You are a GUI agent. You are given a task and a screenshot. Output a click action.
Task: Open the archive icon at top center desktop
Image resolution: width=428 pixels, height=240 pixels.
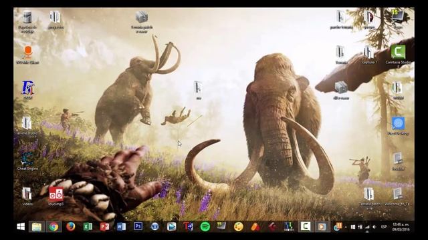click(142, 22)
